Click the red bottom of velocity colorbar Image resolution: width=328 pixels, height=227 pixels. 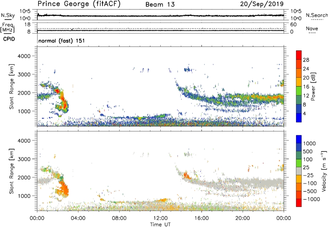299,203
